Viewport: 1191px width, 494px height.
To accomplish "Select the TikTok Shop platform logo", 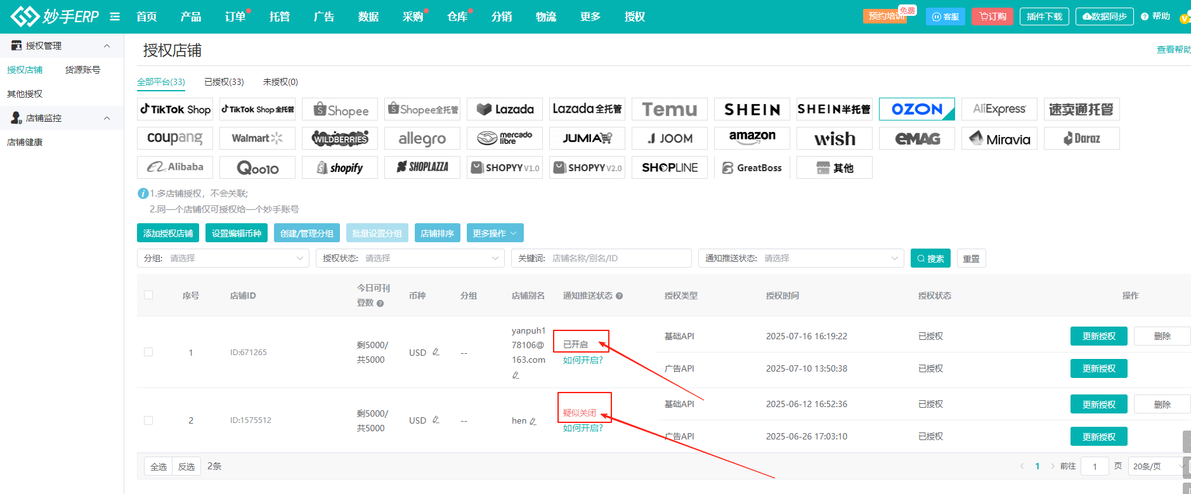I will [x=175, y=109].
